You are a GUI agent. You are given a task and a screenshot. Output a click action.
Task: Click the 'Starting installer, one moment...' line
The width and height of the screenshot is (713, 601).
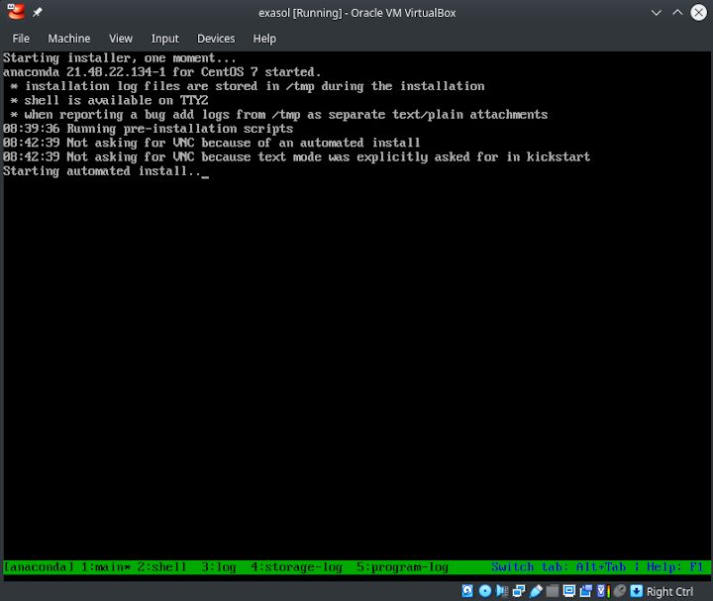[x=120, y=58]
